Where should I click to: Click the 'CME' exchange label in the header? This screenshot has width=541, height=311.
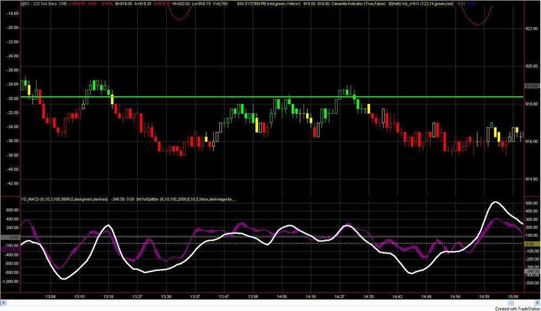(62, 4)
